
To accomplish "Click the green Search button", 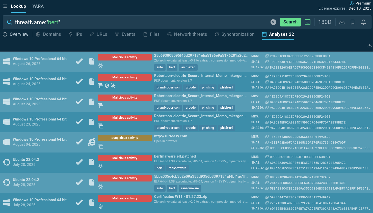I will tap(290, 22).
